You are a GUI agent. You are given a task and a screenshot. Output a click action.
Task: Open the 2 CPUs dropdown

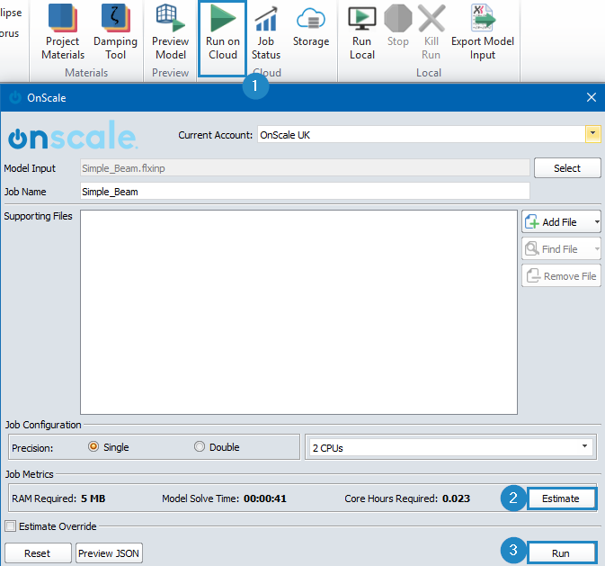coord(450,447)
